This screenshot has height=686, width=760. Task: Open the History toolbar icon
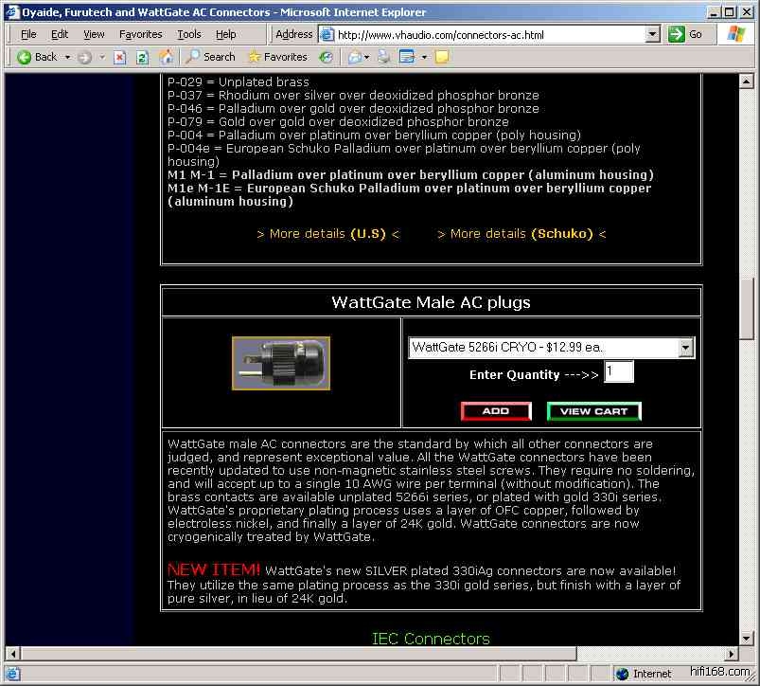tap(326, 57)
